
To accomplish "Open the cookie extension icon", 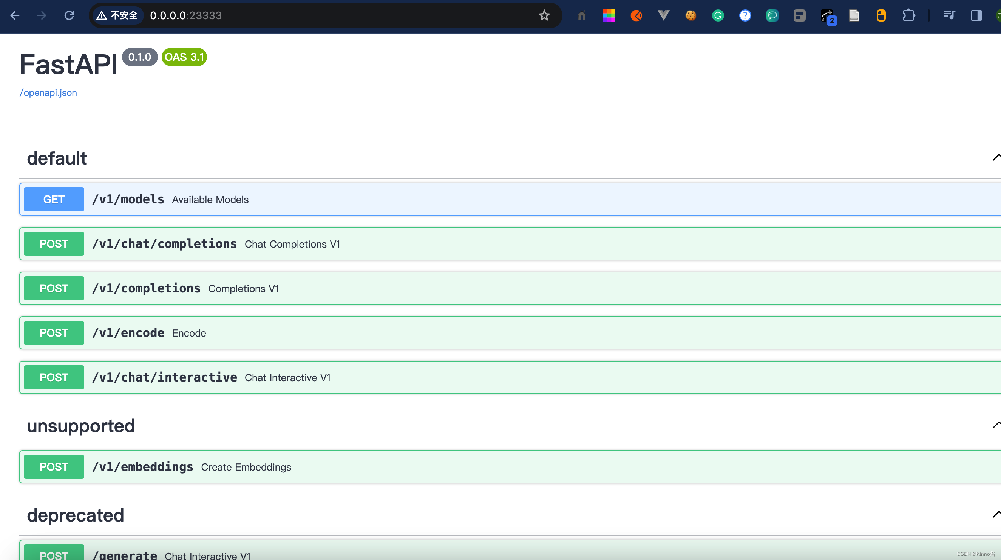I will (x=691, y=15).
